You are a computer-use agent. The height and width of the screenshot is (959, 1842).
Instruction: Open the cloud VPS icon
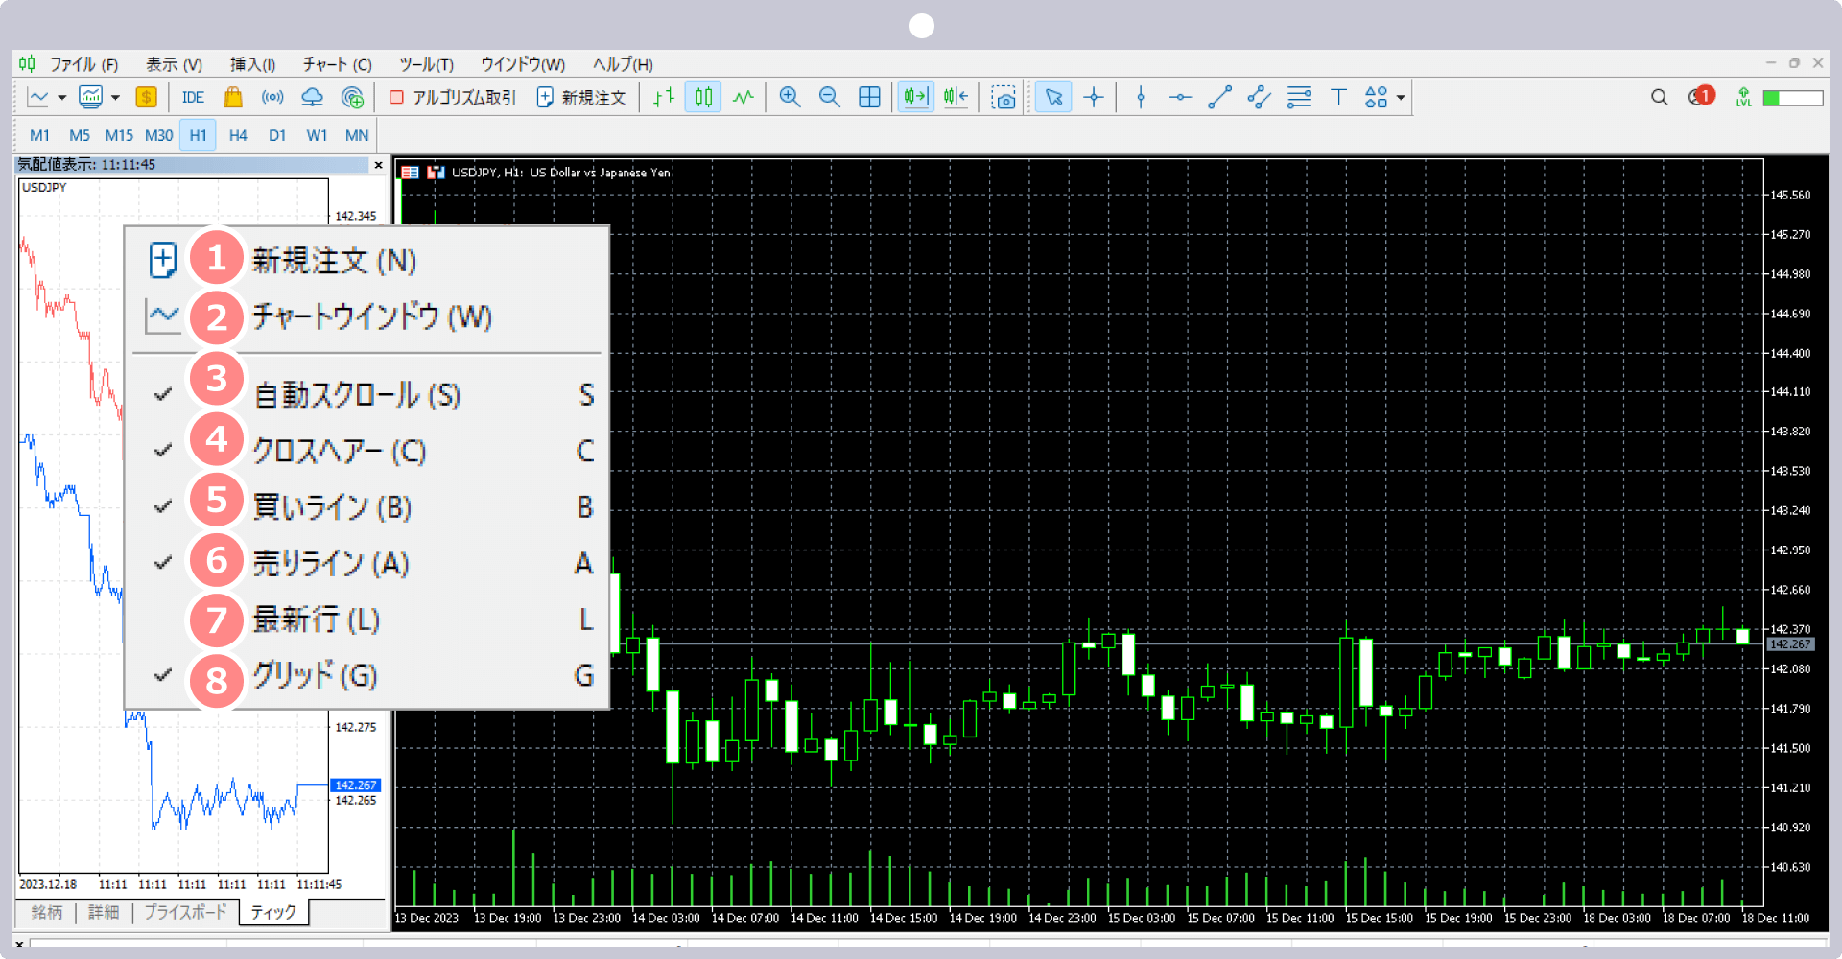312,97
